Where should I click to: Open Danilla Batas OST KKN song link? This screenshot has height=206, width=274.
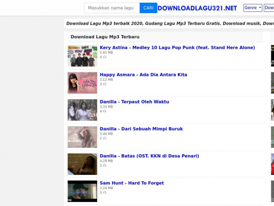tap(149, 156)
